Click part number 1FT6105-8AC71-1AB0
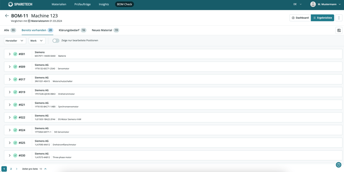This screenshot has height=172, width=344. pyautogui.click(x=45, y=107)
